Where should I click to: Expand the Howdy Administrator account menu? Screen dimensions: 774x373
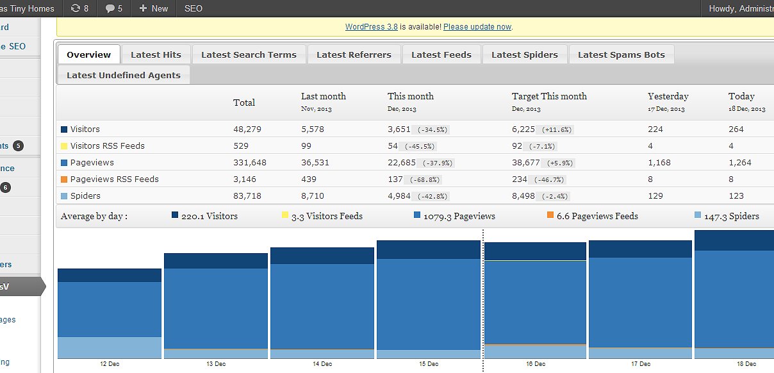741,8
